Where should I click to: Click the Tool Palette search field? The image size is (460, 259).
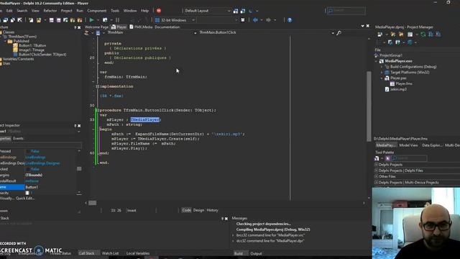(410, 158)
